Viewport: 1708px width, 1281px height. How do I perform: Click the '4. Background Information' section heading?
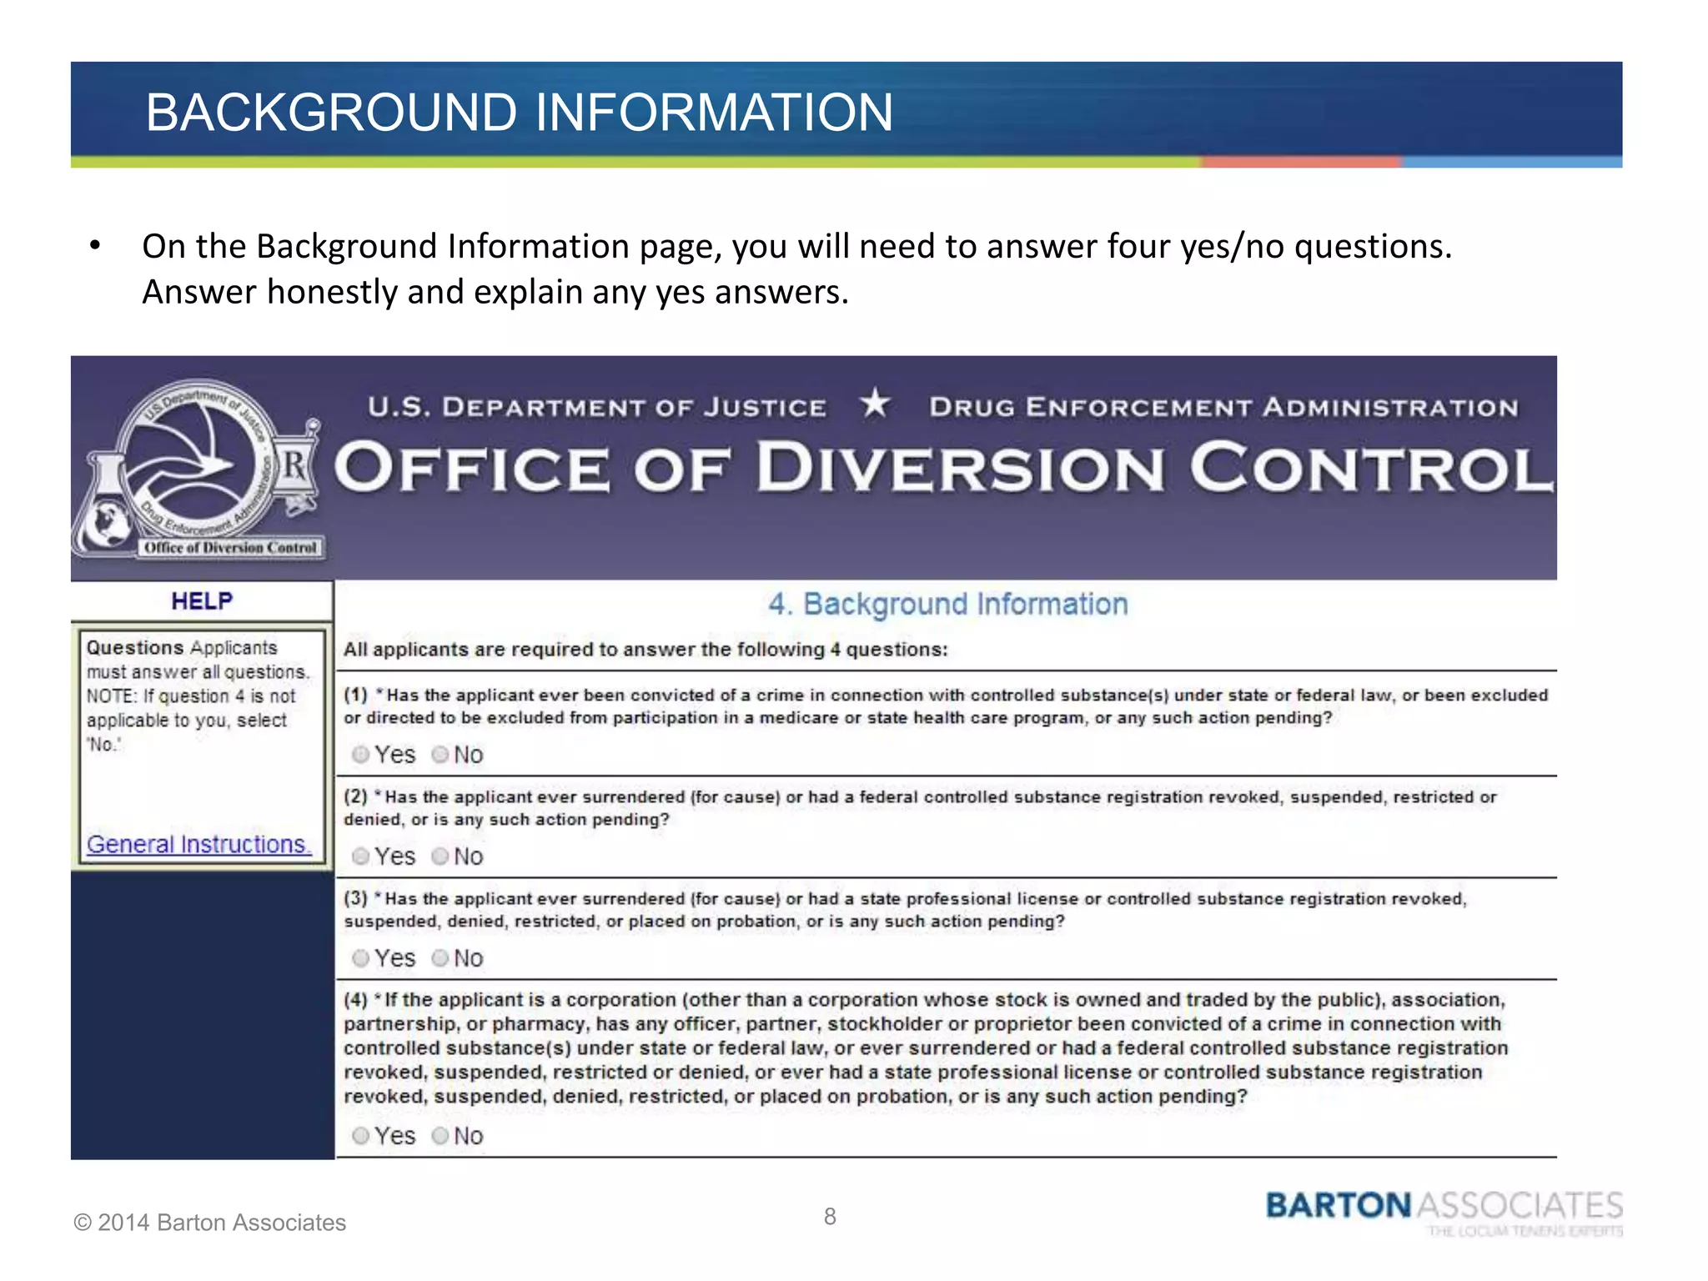coord(947,604)
